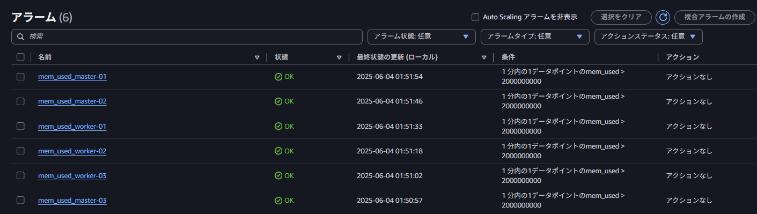The width and height of the screenshot is (757, 214).
Task: Open the アラーム状態 filter dropdown
Action: pyautogui.click(x=422, y=36)
